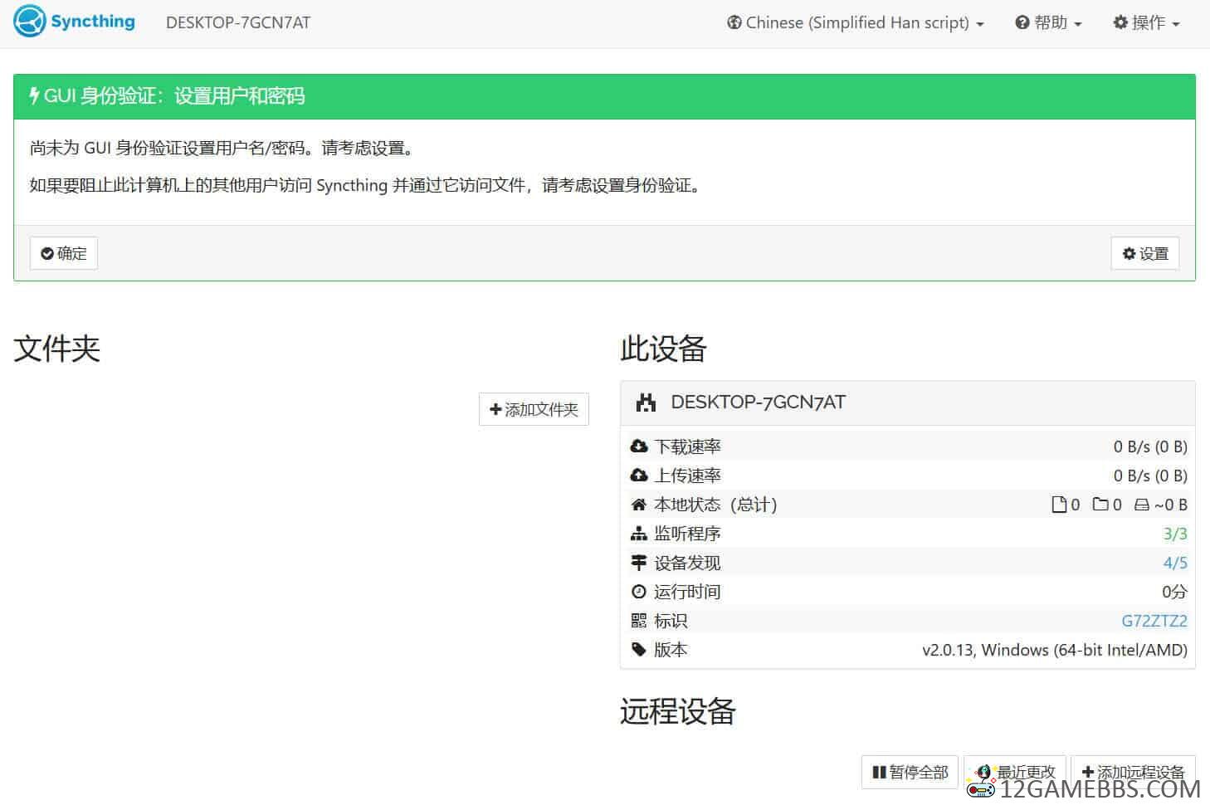Image resolution: width=1210 pixels, height=805 pixels.
Task: Click the home icon beside 本地状态
Action: pyautogui.click(x=639, y=505)
